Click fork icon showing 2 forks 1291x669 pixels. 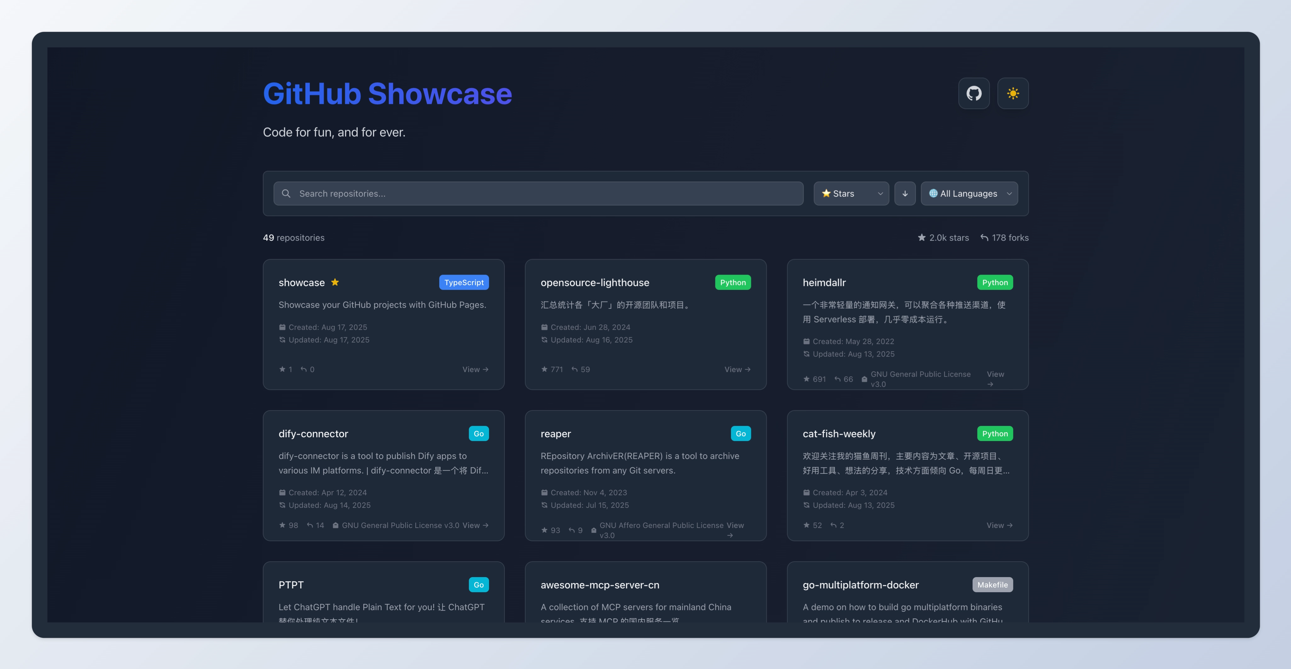(833, 525)
